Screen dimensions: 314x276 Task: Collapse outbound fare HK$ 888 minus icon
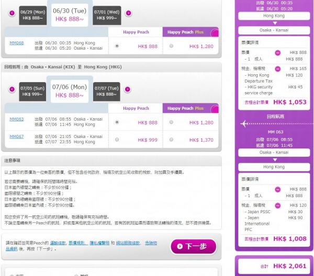pyautogui.click(x=278, y=53)
